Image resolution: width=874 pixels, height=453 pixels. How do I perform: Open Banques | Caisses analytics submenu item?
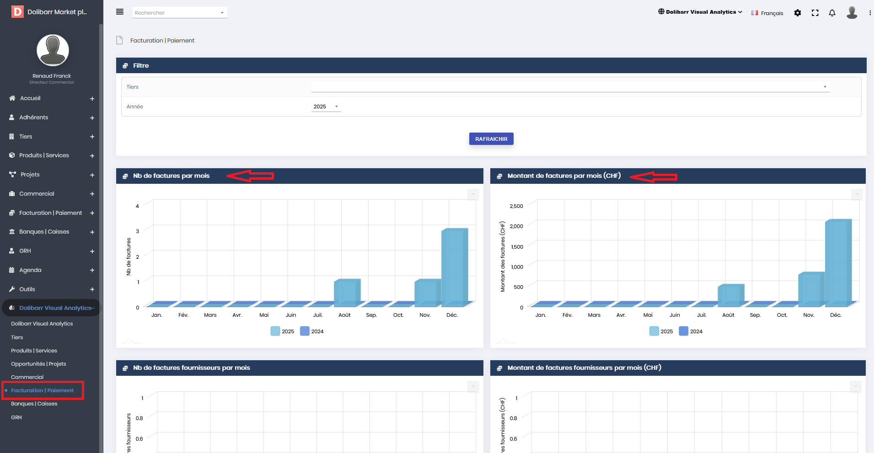(34, 404)
